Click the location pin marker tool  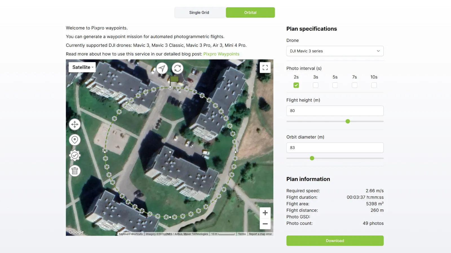pyautogui.click(x=75, y=140)
